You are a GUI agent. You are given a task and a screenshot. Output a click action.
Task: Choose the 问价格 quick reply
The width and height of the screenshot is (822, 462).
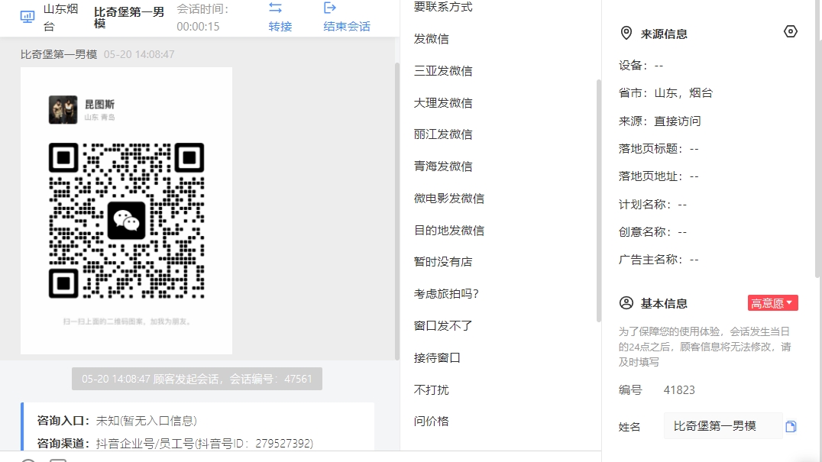[431, 421]
